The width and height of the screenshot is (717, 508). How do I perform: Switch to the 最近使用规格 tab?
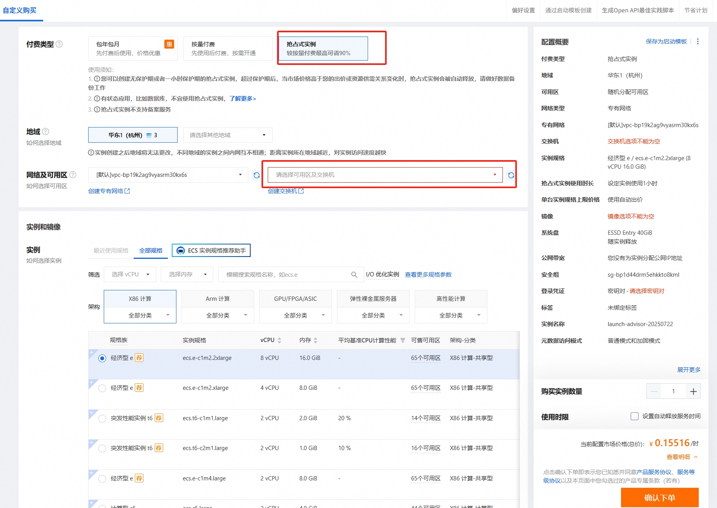click(111, 251)
